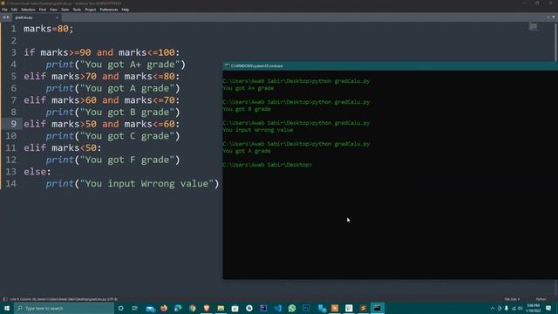
Task: Open the File menu in Sublime Text
Action: 4,10
